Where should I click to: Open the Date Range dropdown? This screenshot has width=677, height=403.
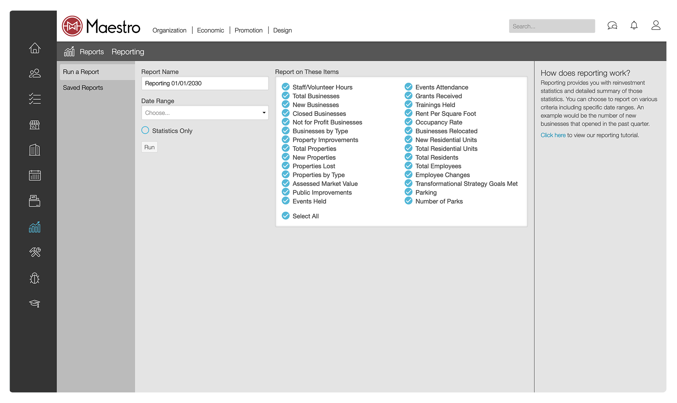click(204, 113)
